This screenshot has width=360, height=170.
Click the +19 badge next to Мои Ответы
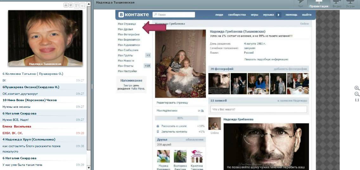pos(147,66)
